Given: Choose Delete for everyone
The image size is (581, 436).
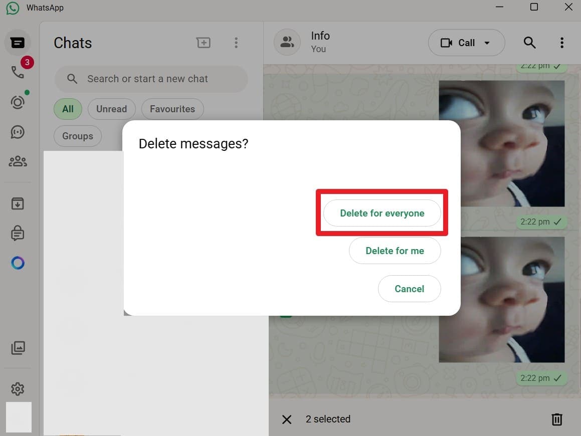Looking at the screenshot, I should (x=382, y=213).
